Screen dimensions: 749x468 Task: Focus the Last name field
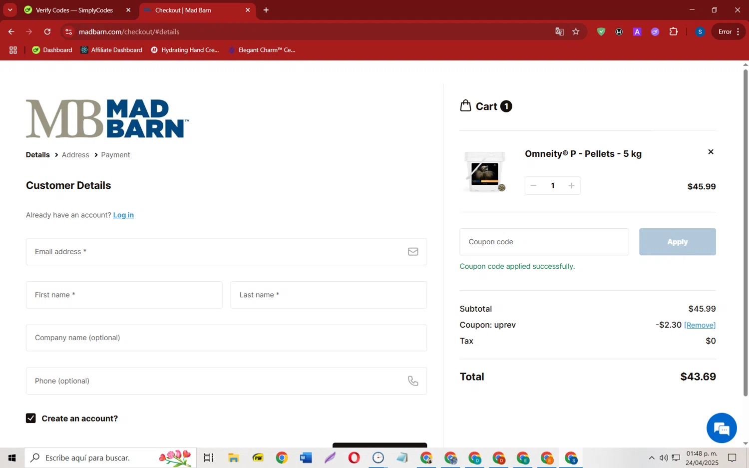coord(329,295)
